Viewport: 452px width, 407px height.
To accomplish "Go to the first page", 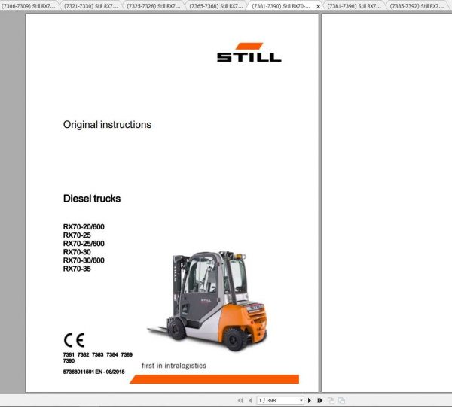I will [x=240, y=400].
